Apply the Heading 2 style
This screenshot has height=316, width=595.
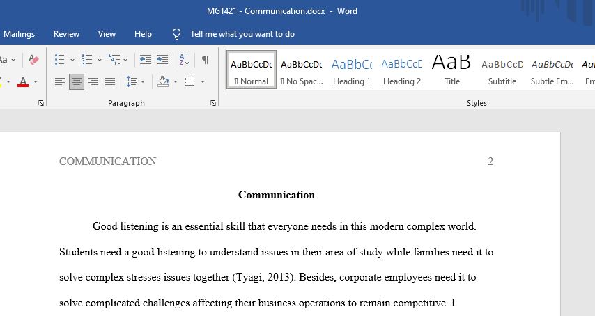(x=402, y=70)
